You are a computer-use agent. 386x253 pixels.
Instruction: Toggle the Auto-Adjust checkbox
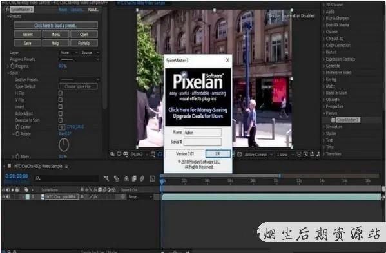tap(61, 113)
